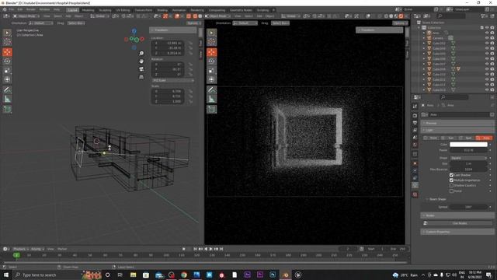Switch perspective/orthographic grid icon in left viewport

click(141, 77)
